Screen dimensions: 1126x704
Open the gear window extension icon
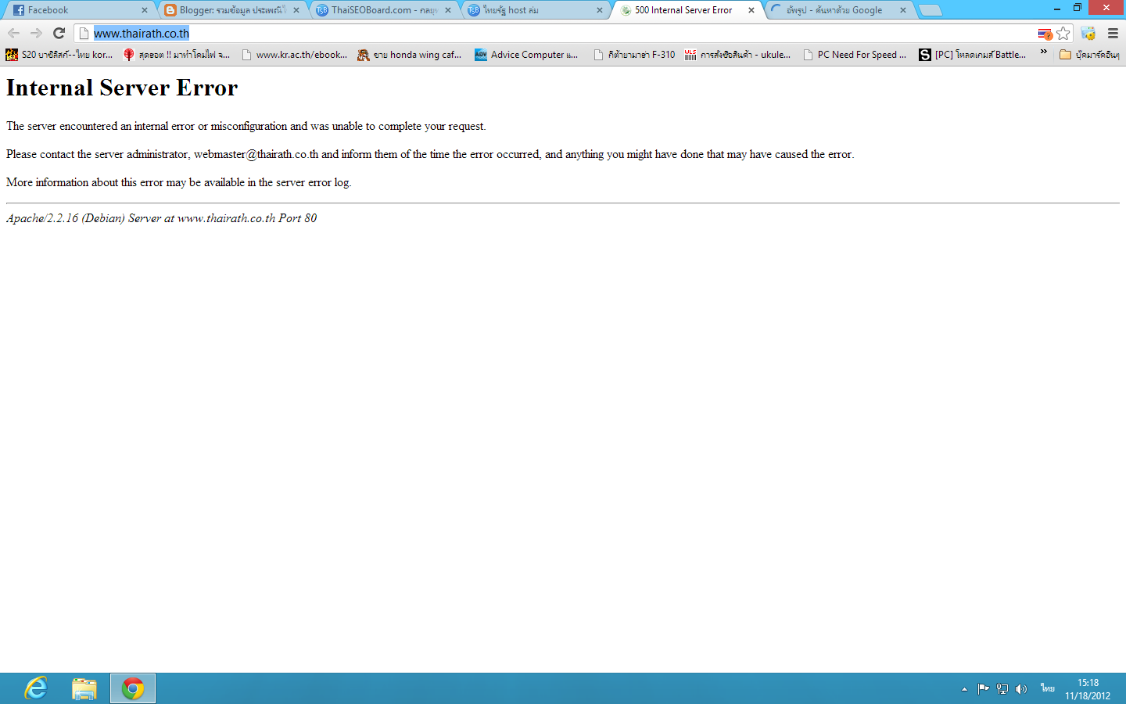point(1088,34)
